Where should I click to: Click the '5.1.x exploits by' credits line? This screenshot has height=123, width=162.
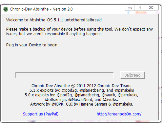82,90
